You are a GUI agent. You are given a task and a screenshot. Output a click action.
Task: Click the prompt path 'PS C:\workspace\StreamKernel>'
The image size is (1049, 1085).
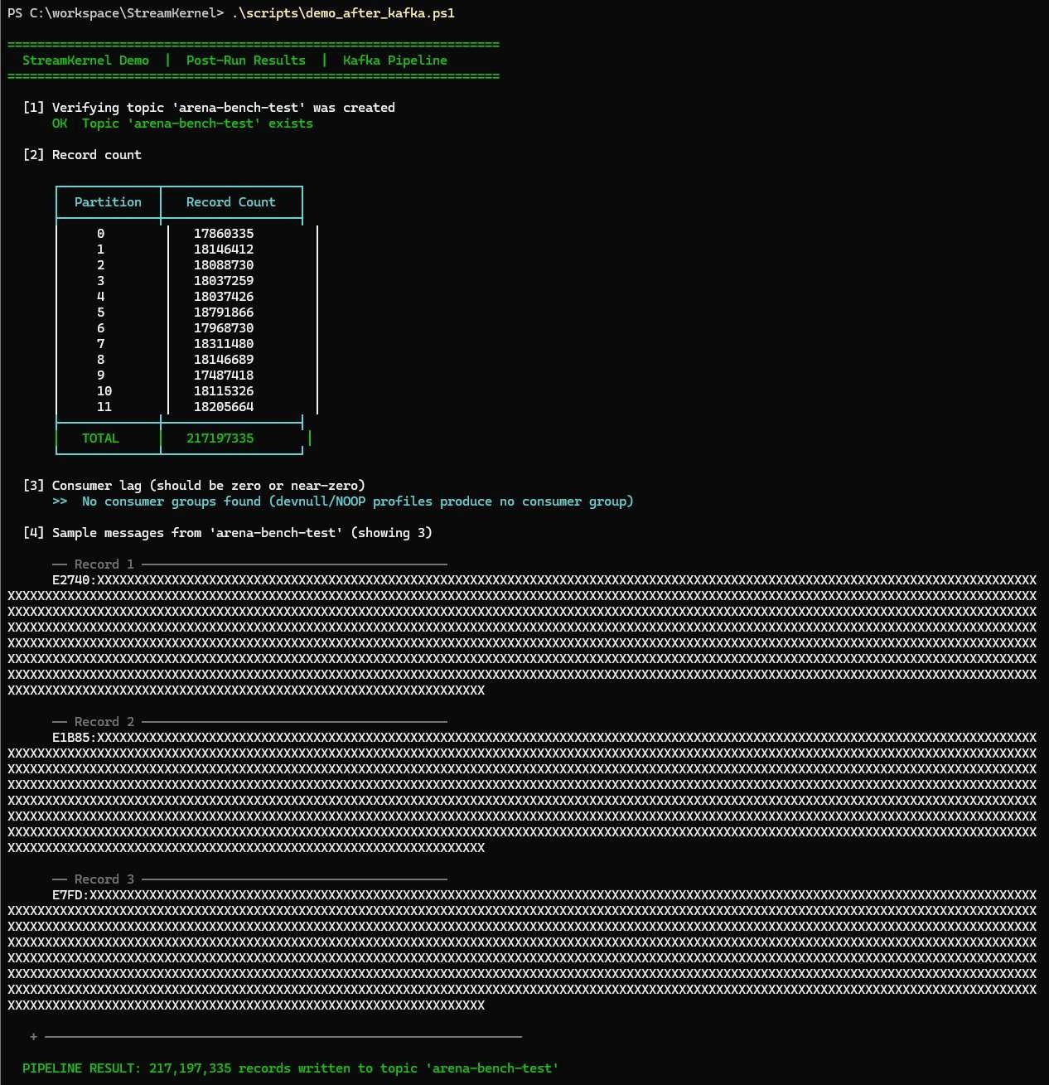pos(116,12)
